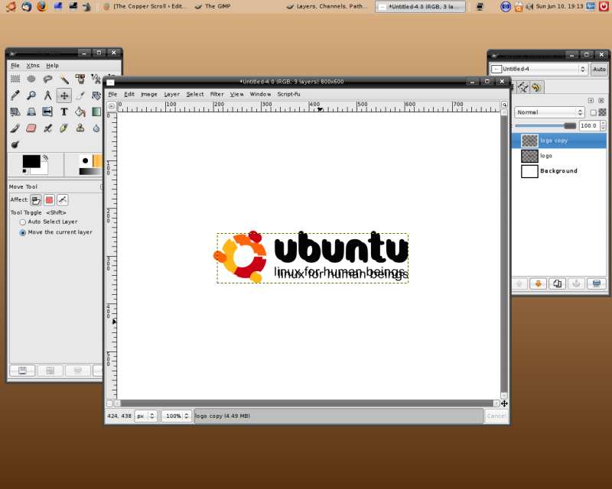Select the Crop knife tool
The width and height of the screenshot is (612, 489).
click(80, 96)
